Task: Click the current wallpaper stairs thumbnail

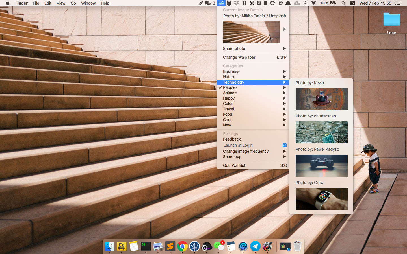Action: [x=252, y=32]
